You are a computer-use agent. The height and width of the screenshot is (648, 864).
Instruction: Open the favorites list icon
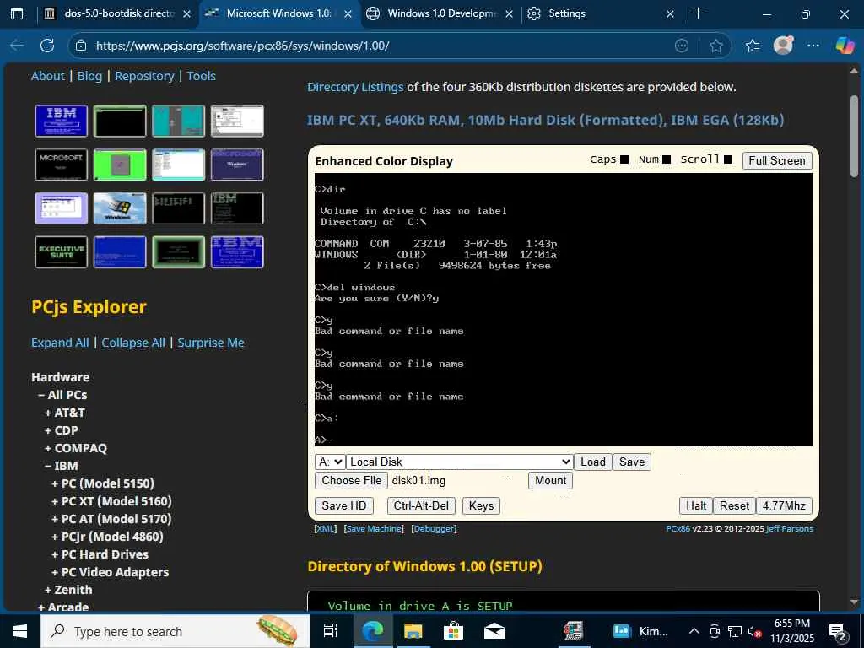[x=753, y=46]
